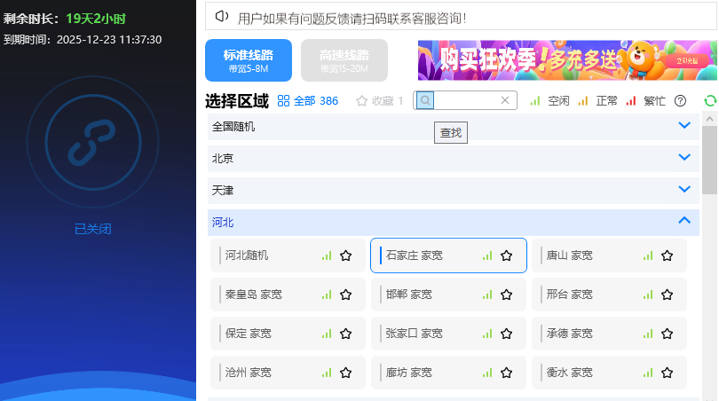Favorite 石家庄 家宽 with star

pos(506,256)
